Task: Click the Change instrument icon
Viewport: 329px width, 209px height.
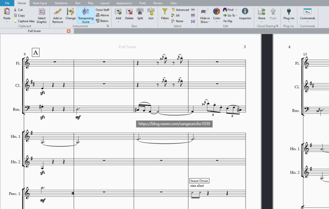Action: (70, 12)
